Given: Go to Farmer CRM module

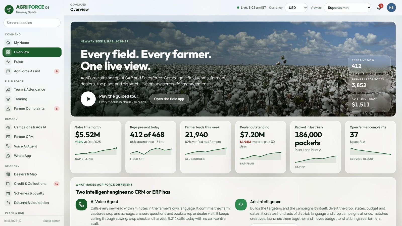Looking at the screenshot, I should tap(32, 137).
